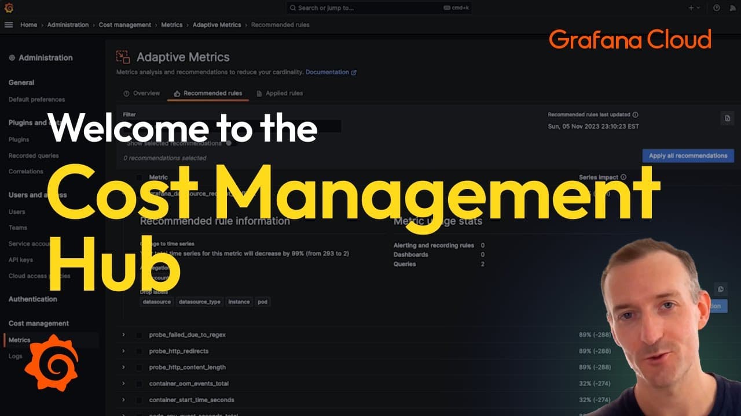Screen dimensions: 741x416
Task: Check the probe_http_redirects checkbox
Action: click(x=139, y=351)
